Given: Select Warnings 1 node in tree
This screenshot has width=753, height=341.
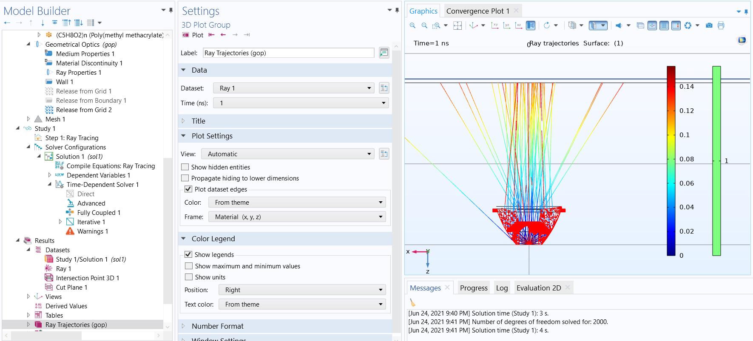Looking at the screenshot, I should pyautogui.click(x=92, y=231).
